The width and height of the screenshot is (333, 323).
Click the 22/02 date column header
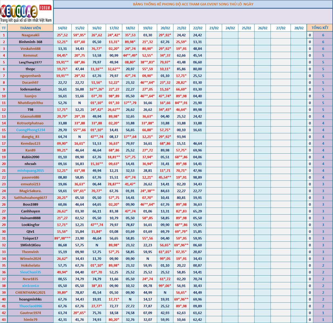click(197, 28)
